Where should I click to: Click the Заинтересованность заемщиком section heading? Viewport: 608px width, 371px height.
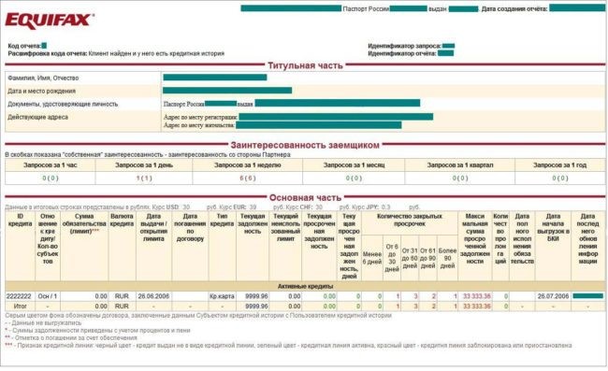click(305, 145)
